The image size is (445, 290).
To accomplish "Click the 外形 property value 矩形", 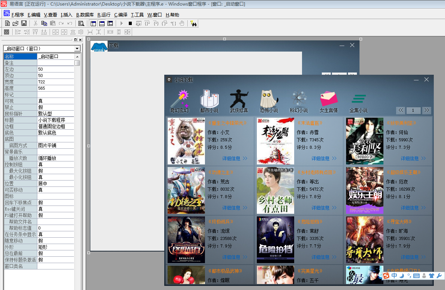I will pyautogui.click(x=56, y=247).
